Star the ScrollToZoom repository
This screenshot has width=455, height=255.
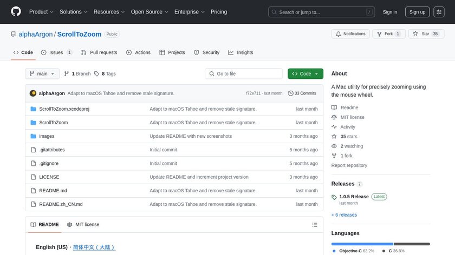(x=421, y=34)
